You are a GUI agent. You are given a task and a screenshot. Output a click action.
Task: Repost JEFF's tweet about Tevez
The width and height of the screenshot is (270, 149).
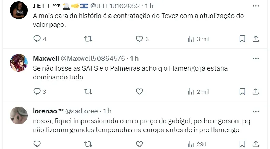tap(88, 39)
